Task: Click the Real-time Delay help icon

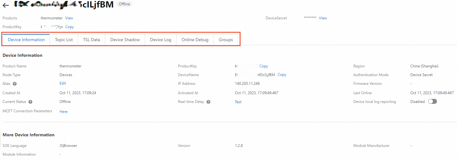Action: [208, 102]
